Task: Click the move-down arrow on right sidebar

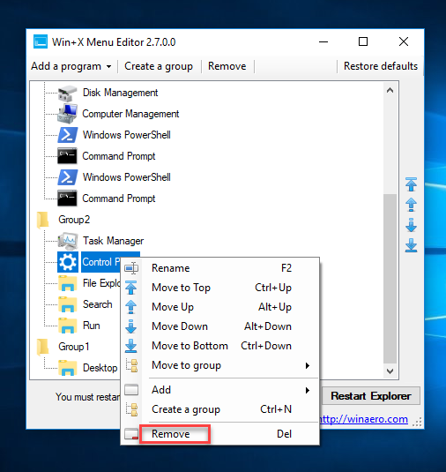Action: coord(411,225)
